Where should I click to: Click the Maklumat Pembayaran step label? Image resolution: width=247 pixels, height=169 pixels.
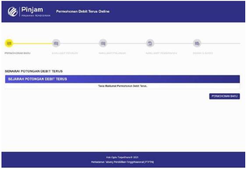point(161,53)
